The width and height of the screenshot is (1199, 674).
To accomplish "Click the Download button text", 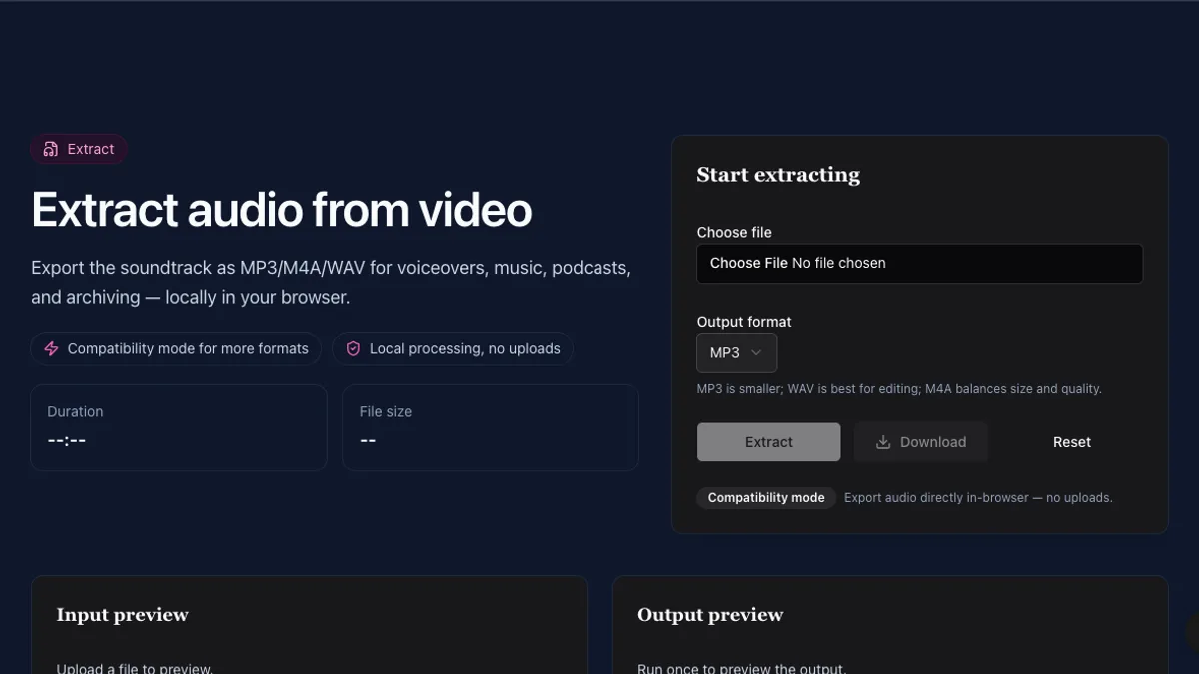I will pyautogui.click(x=933, y=442).
